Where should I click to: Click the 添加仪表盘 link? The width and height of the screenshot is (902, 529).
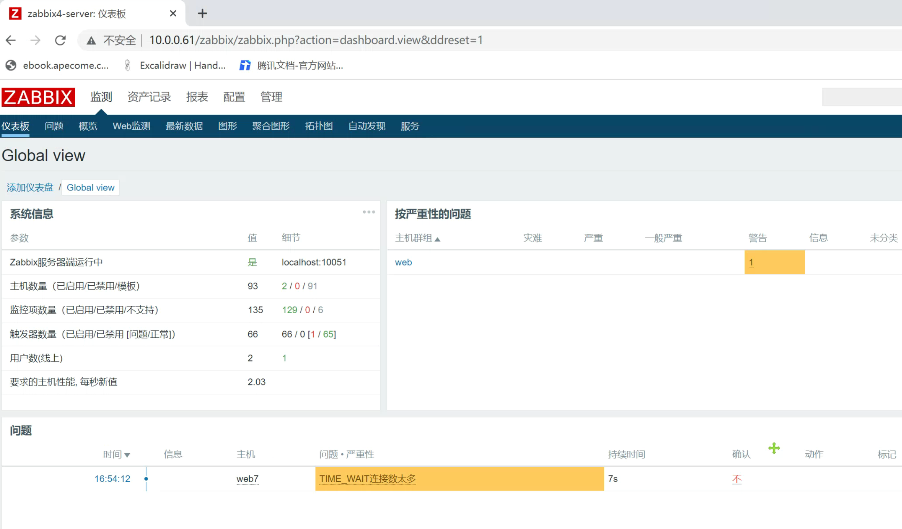[30, 187]
